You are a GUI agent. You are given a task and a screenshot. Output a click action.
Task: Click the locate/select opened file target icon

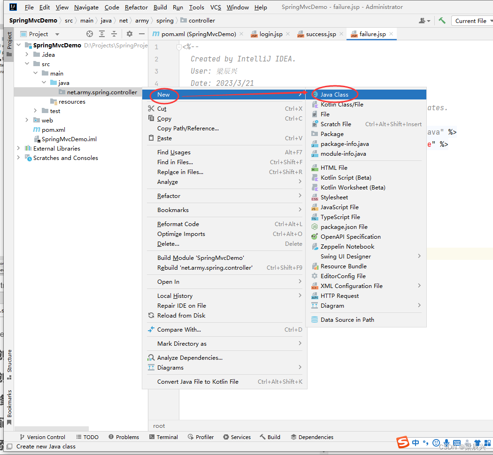pos(90,34)
